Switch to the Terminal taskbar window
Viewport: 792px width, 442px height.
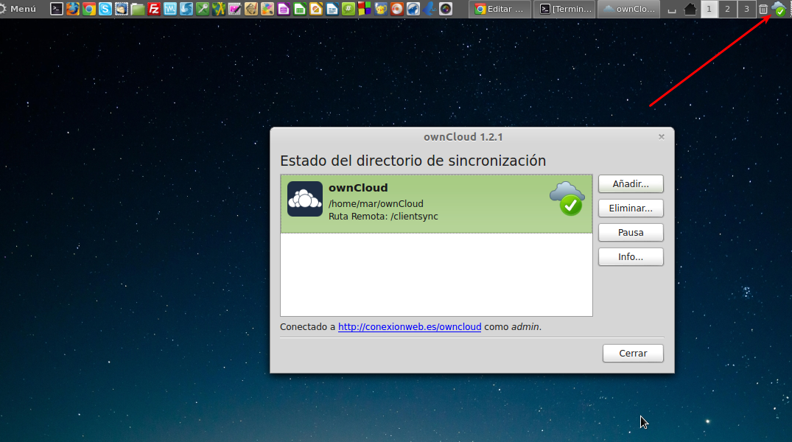pyautogui.click(x=564, y=9)
